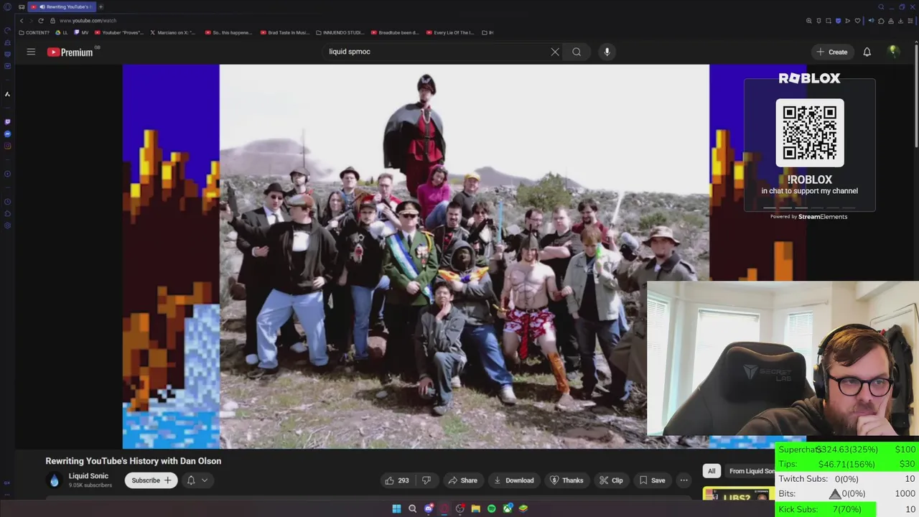The height and width of the screenshot is (517, 919).
Task: Open browser player triangle icon
Action: 848,21
